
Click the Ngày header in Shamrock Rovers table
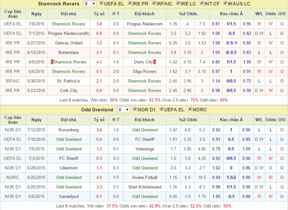[x=36, y=14]
